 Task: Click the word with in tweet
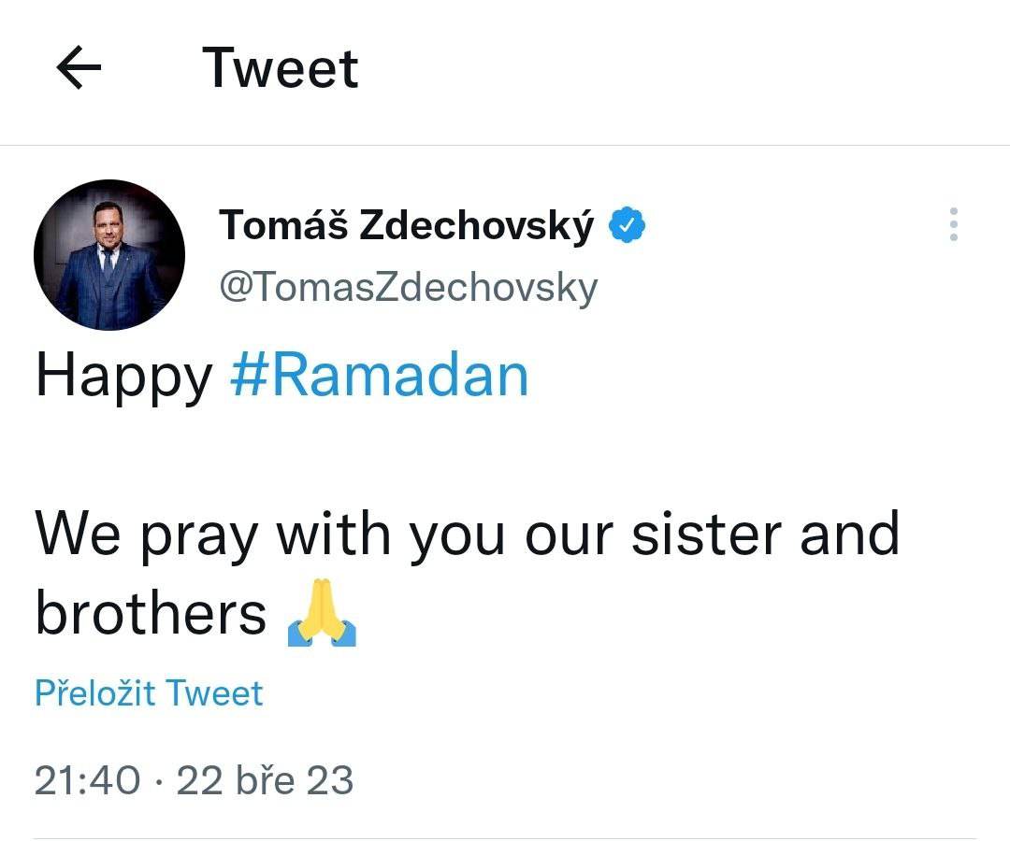point(334,532)
